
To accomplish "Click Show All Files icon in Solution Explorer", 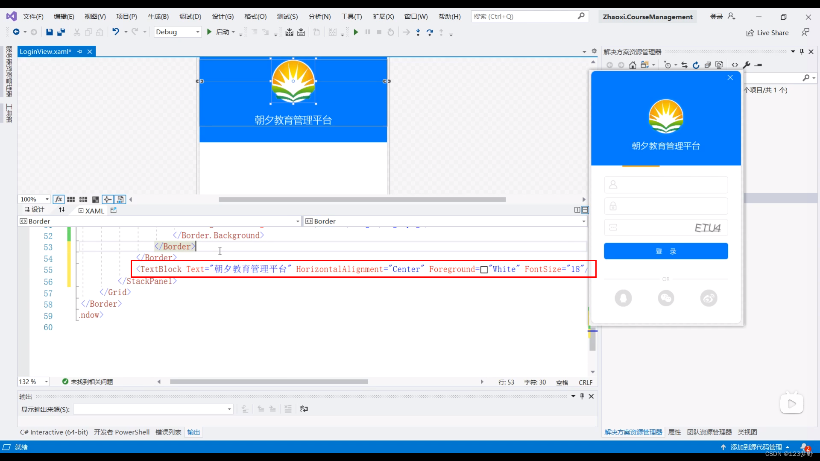I will click(719, 65).
